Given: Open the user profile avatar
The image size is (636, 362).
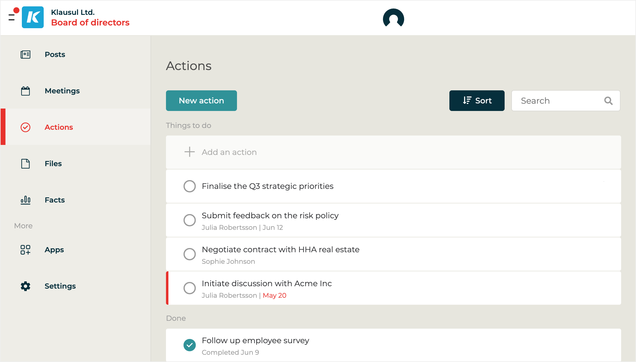Looking at the screenshot, I should 393,18.
